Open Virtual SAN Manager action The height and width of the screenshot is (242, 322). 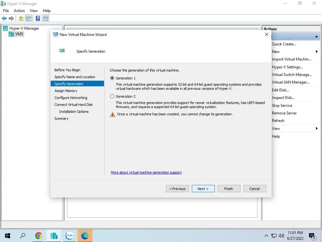[x=291, y=82]
